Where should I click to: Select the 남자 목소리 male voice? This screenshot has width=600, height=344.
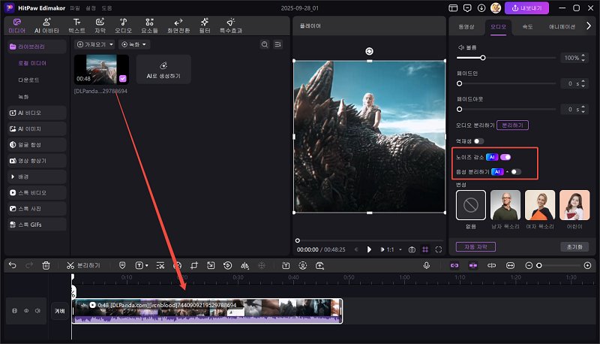(x=505, y=205)
